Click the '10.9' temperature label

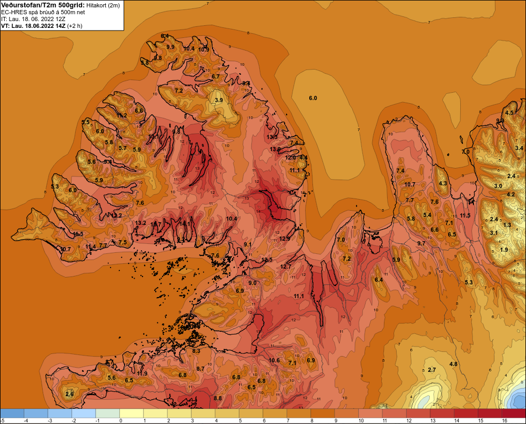click(x=204, y=50)
